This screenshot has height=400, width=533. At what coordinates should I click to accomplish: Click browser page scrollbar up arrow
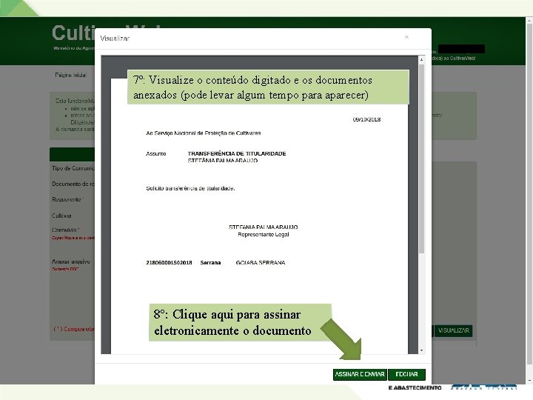[529, 21]
